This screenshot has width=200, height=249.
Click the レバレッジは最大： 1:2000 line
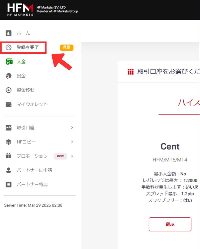coord(170,181)
